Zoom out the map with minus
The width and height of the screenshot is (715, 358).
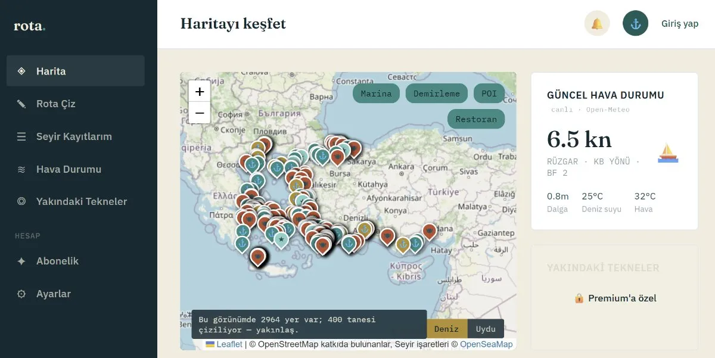click(200, 113)
